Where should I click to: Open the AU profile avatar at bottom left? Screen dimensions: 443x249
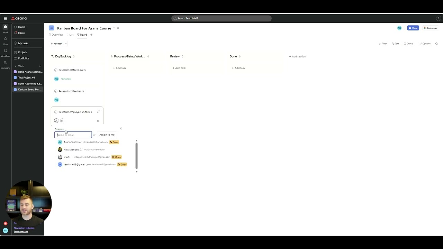(x=5, y=230)
